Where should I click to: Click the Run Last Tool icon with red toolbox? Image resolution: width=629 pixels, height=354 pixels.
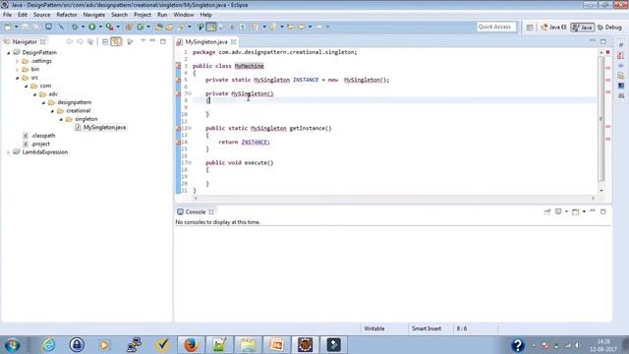[109, 27]
